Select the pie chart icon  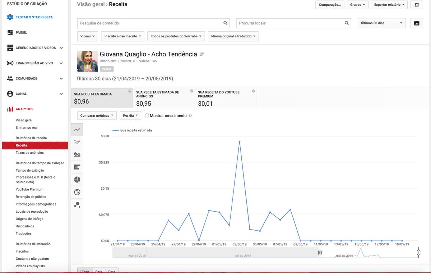point(77,180)
